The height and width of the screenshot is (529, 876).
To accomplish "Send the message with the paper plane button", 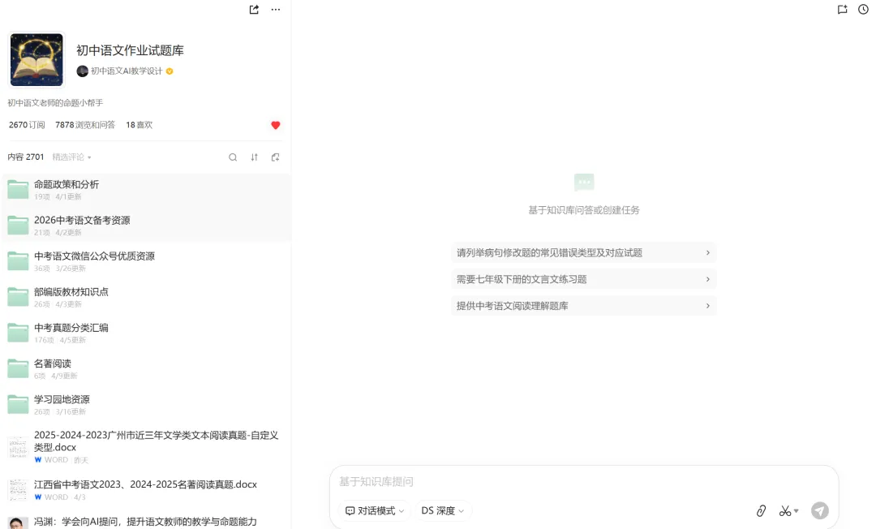I will point(820,510).
